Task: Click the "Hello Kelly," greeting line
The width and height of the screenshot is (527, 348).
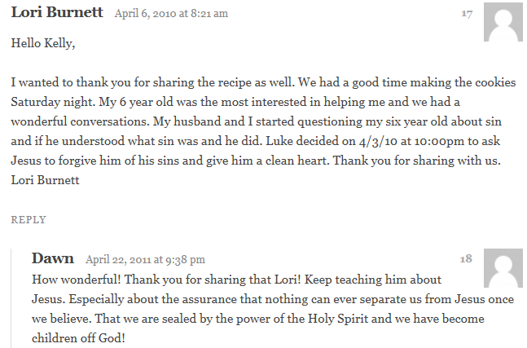Action: coord(43,43)
